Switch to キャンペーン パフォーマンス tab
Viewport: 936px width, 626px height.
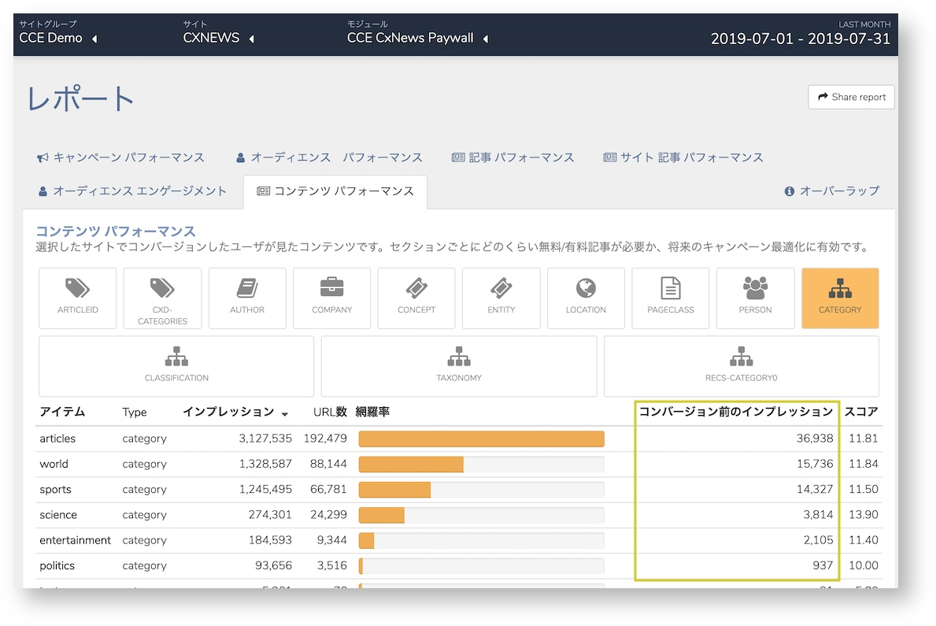(x=120, y=157)
